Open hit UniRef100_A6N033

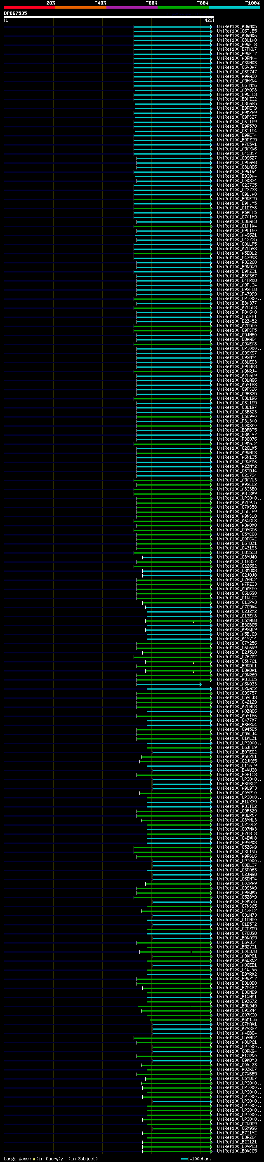237,684
